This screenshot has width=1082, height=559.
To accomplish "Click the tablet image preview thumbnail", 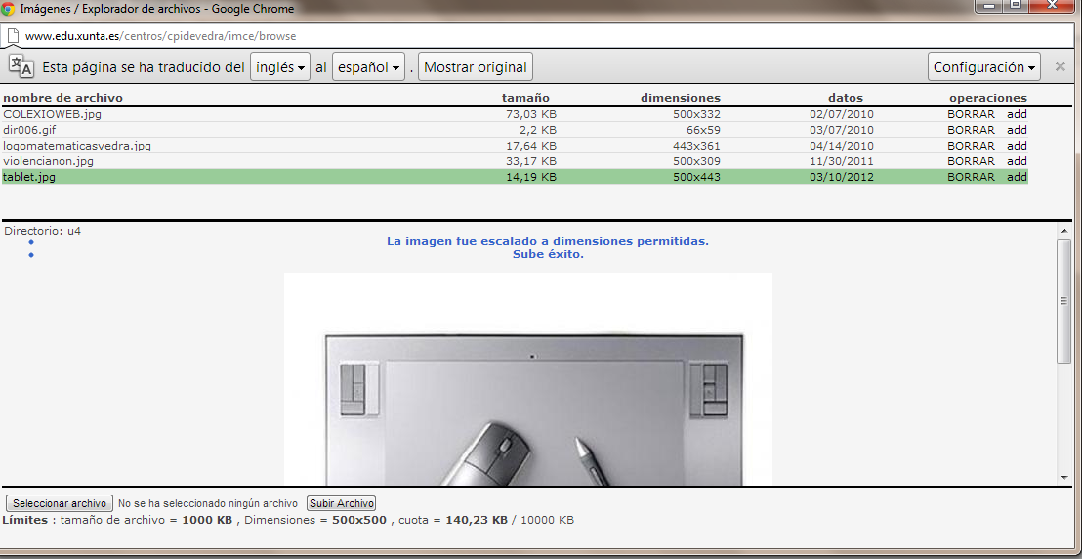I will 527,379.
